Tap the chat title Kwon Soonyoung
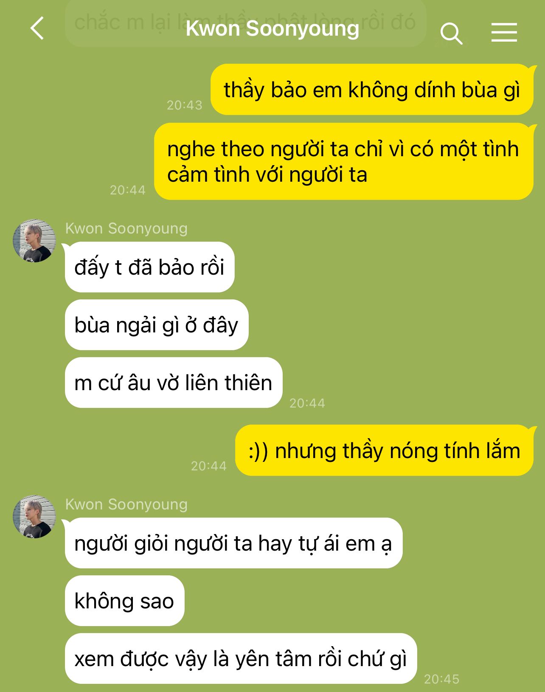Screen dimensions: 545x692 272,28
